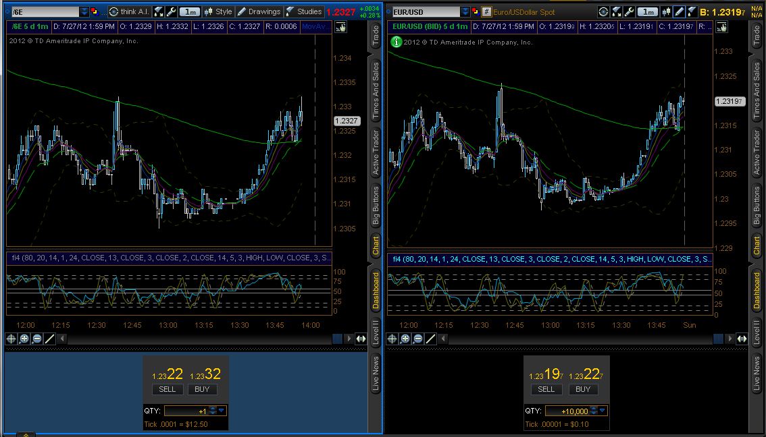Click pencil drawings icon in EUR/USD toolbar
766x437 pixels.
tap(679, 11)
